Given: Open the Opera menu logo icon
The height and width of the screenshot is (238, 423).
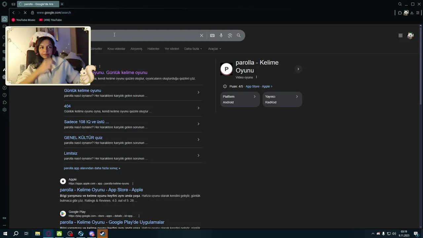Looking at the screenshot, I should coord(4,4).
